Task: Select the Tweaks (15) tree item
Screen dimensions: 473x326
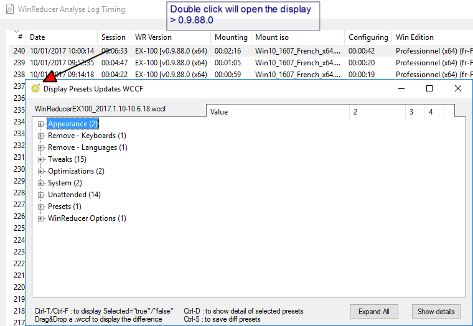Action: click(x=67, y=159)
